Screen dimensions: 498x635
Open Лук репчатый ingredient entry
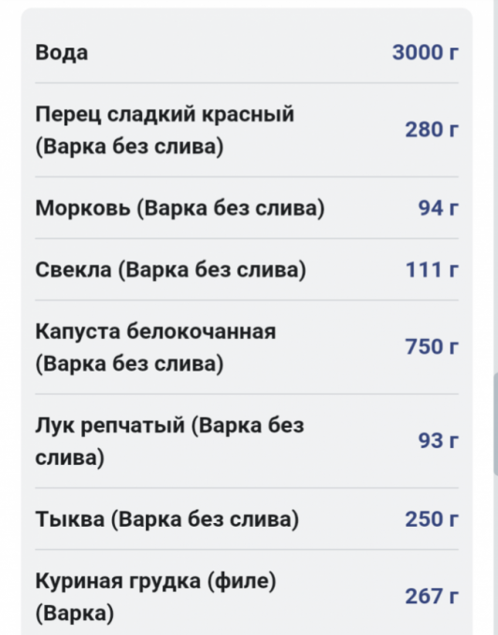(247, 441)
